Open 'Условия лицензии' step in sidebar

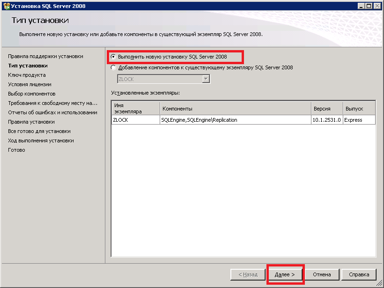pyautogui.click(x=30, y=84)
